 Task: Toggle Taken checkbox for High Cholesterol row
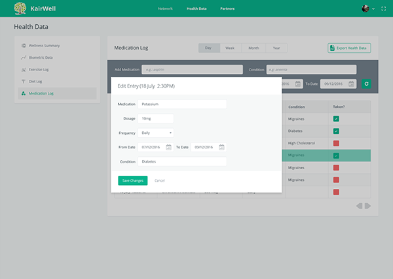point(336,143)
